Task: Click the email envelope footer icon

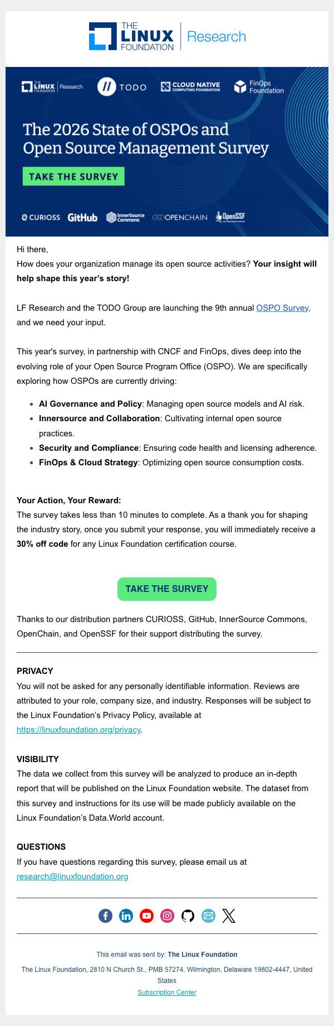Action: coord(208,916)
